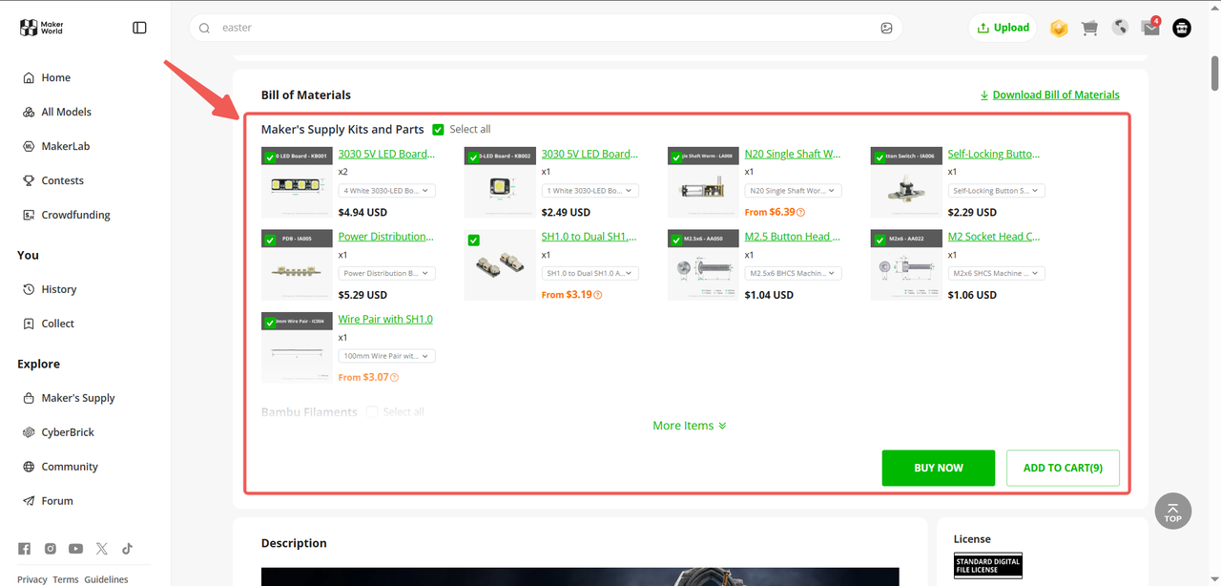Open the 100mm Wire Pair variant dropdown
The image size is (1221, 586).
(x=386, y=356)
